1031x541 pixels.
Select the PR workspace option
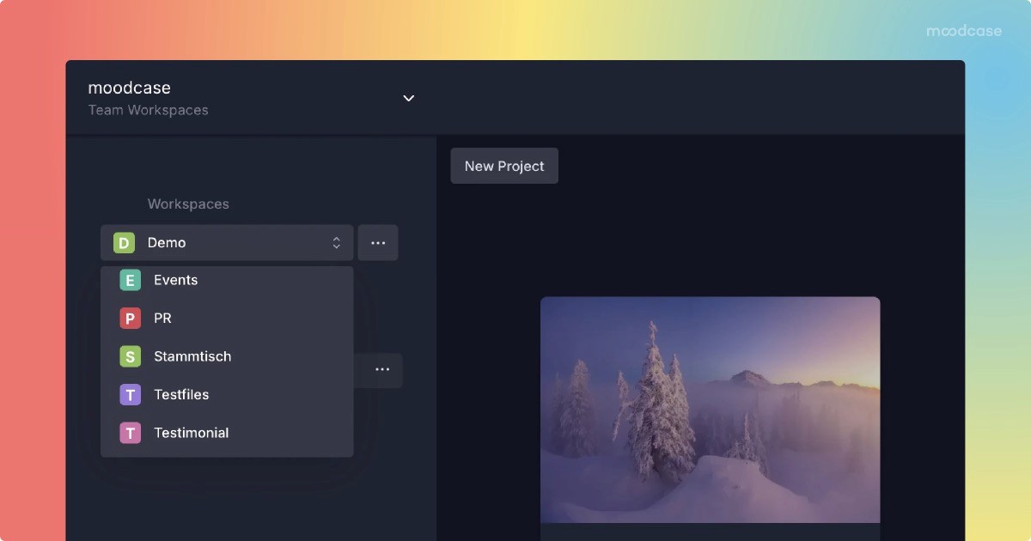pos(227,319)
